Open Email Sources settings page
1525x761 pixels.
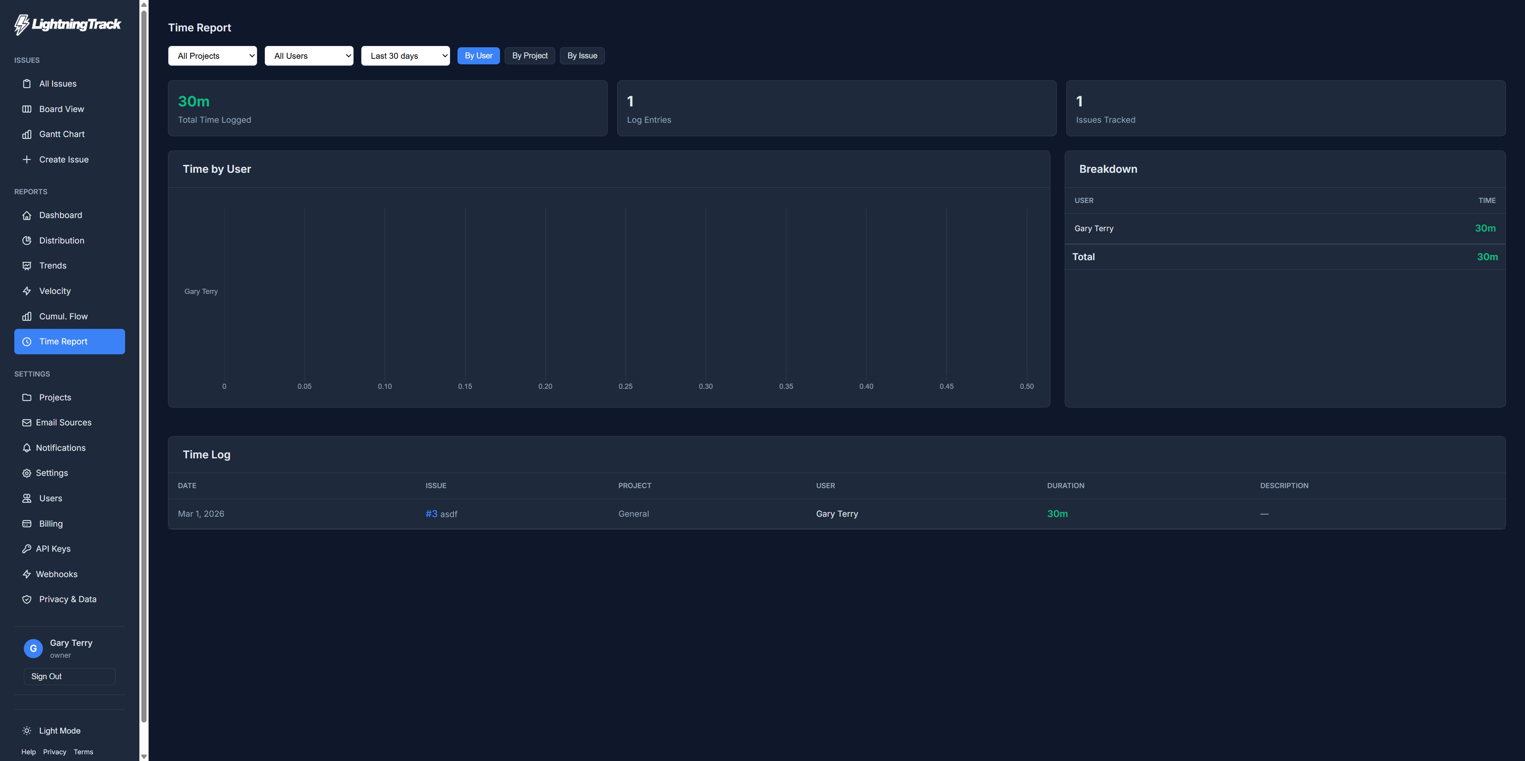[x=64, y=422]
